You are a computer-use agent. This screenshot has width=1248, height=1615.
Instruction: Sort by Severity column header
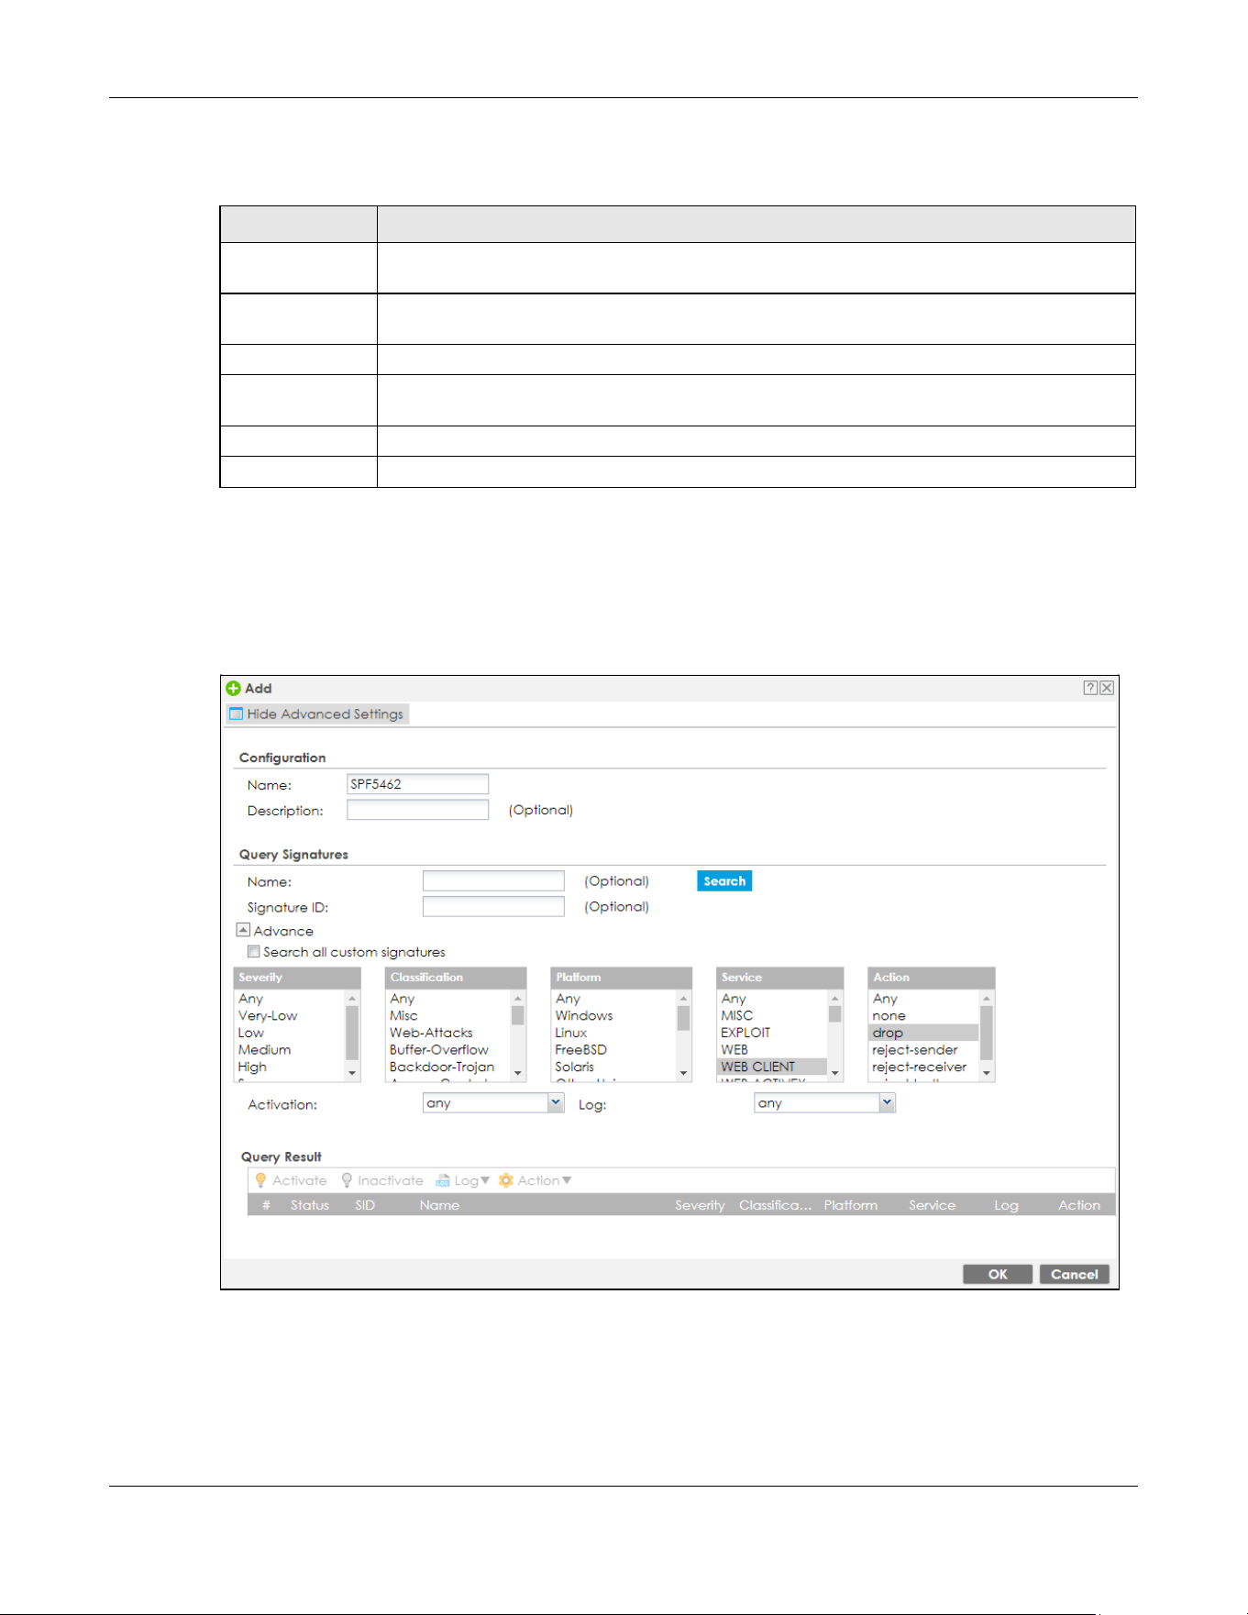pyautogui.click(x=700, y=1205)
